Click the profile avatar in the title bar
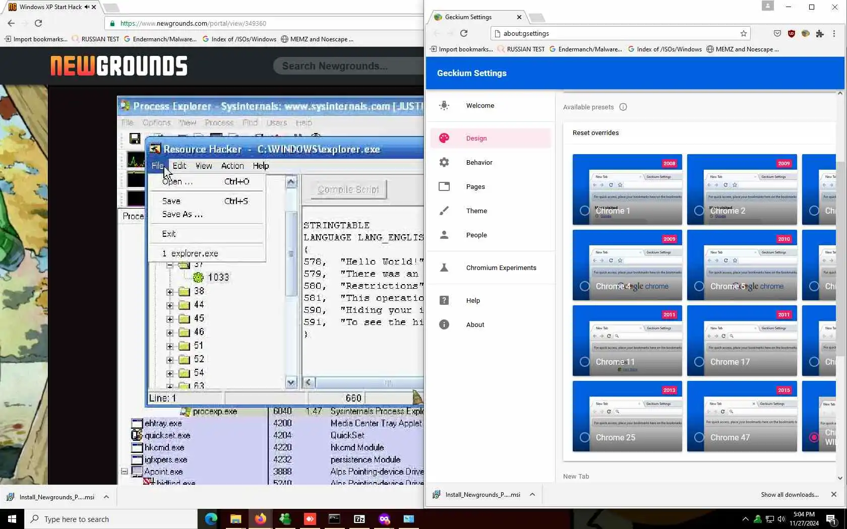The height and width of the screenshot is (529, 847). point(767,6)
